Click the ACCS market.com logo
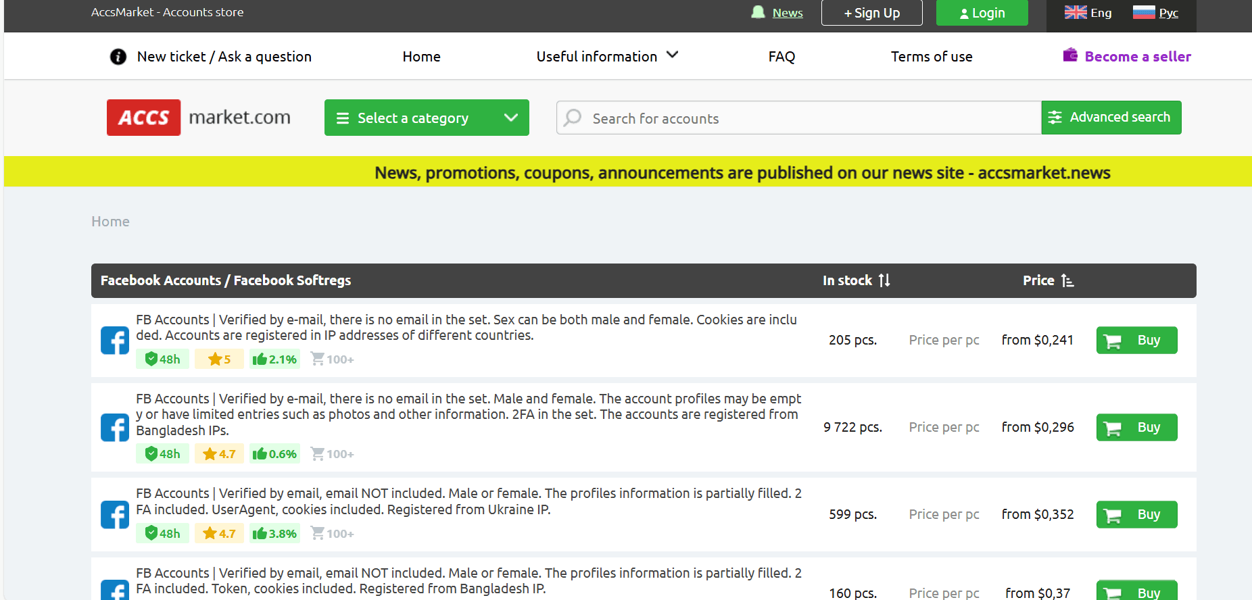The height and width of the screenshot is (600, 1252). [199, 118]
